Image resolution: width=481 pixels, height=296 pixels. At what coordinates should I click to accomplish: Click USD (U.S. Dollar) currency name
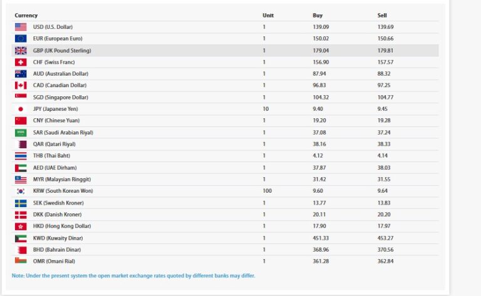[x=54, y=27]
